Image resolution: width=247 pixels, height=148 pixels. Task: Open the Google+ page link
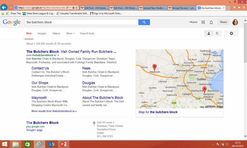pyautogui.click(x=34, y=130)
